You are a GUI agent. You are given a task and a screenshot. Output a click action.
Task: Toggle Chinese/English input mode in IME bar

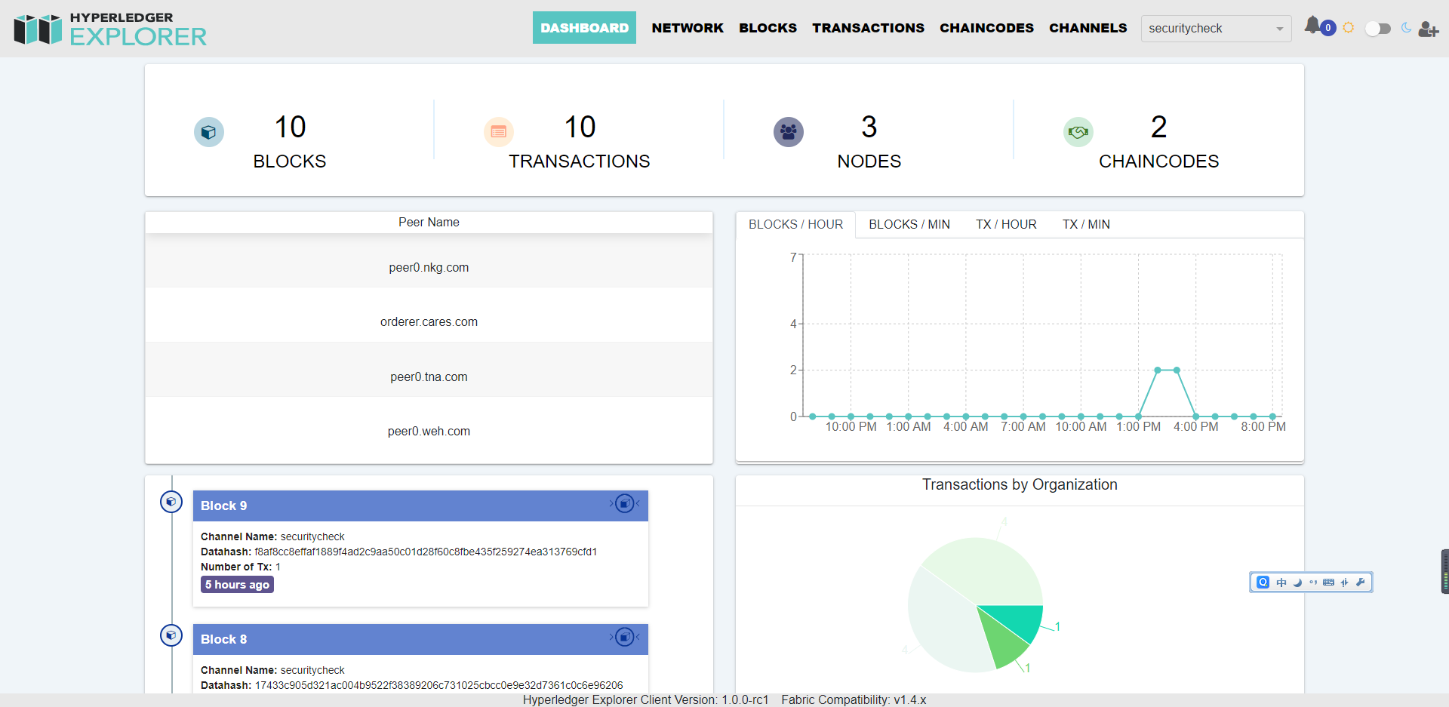click(x=1281, y=582)
